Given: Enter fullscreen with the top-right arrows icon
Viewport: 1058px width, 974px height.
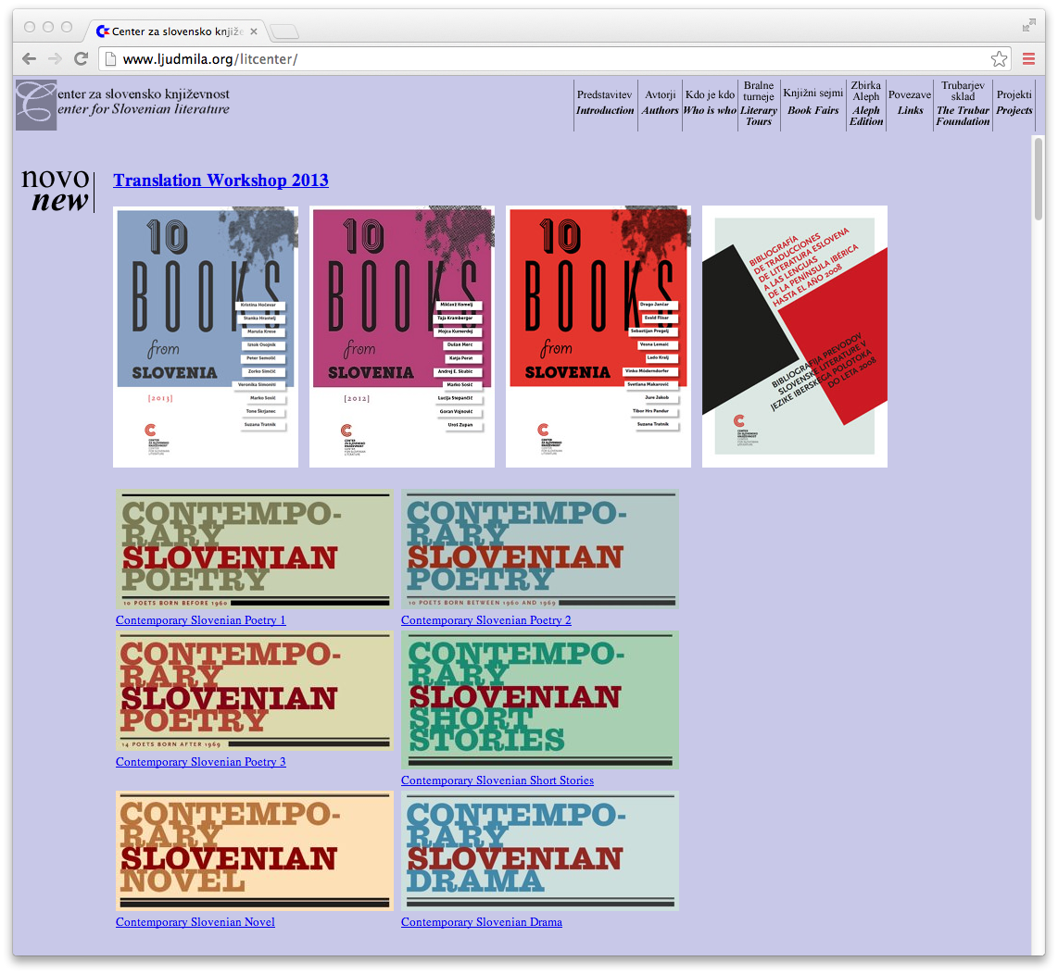Looking at the screenshot, I should [x=1028, y=26].
